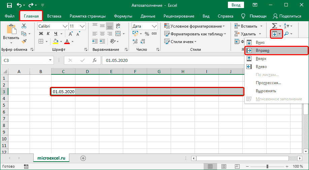This screenshot has width=309, height=170.
Task: Choose 'Прогрессия...' in the fill menu
Action: (x=268, y=83)
